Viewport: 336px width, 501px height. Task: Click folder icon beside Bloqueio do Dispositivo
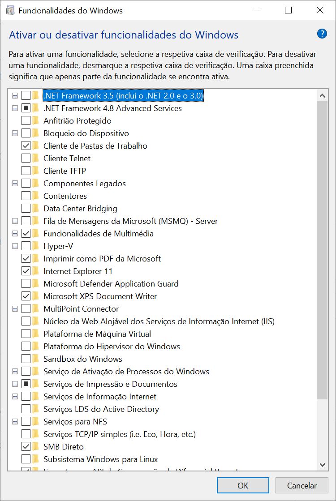(x=35, y=133)
